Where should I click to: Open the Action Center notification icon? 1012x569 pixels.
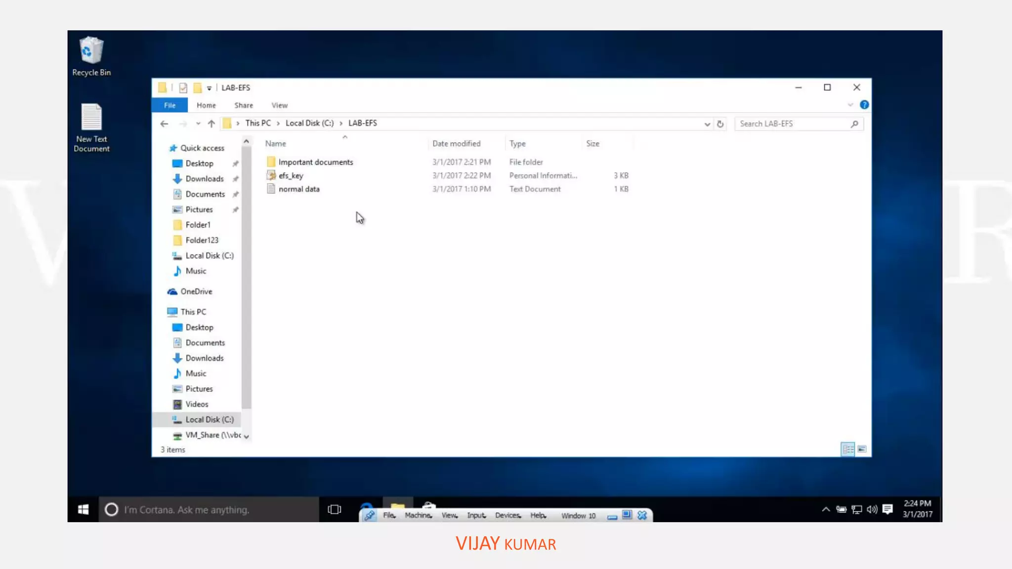click(x=887, y=509)
